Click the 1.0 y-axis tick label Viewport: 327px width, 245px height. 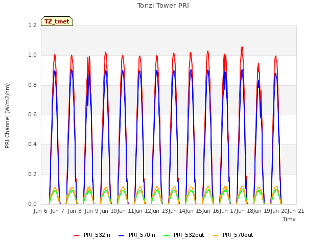point(32,55)
